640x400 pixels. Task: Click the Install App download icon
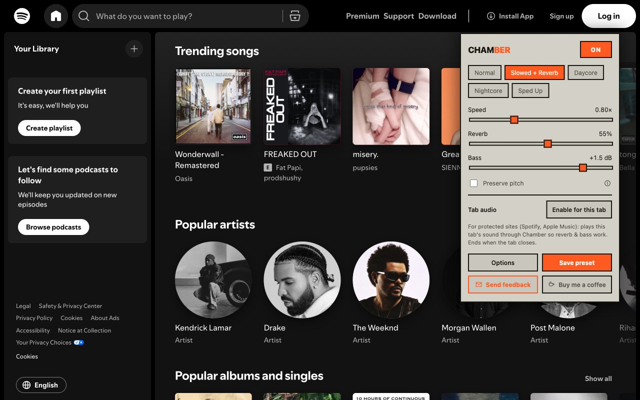pyautogui.click(x=491, y=16)
